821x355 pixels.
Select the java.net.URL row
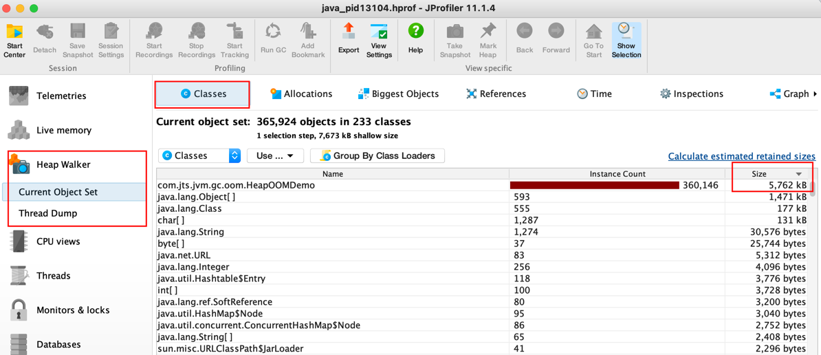tap(483, 255)
